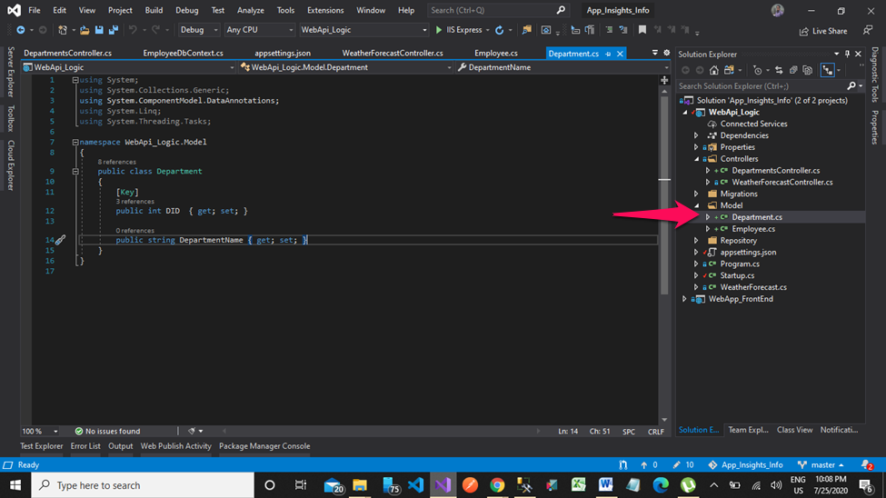Click the Live Share button

[x=823, y=31]
